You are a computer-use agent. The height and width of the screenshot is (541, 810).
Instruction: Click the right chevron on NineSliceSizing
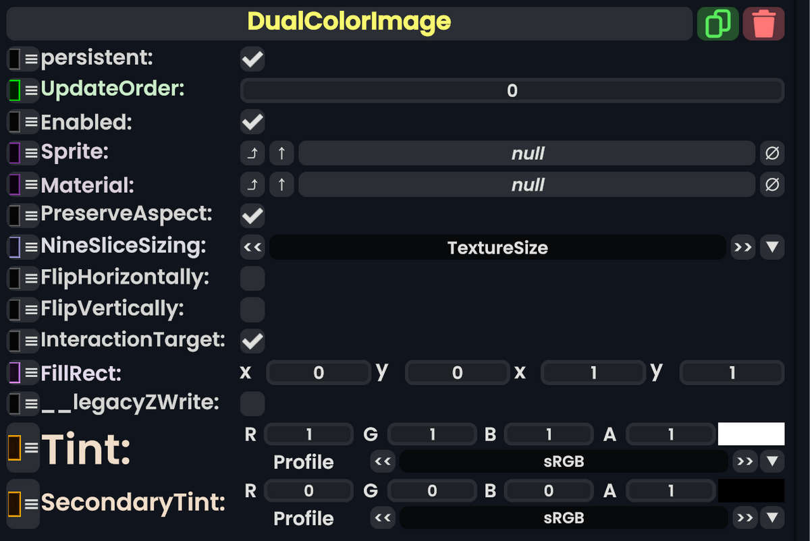[x=742, y=247]
